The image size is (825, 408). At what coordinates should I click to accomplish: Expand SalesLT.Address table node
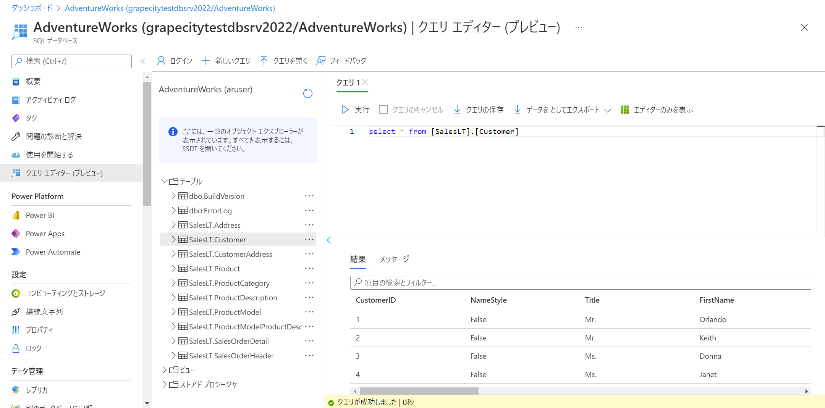click(173, 225)
